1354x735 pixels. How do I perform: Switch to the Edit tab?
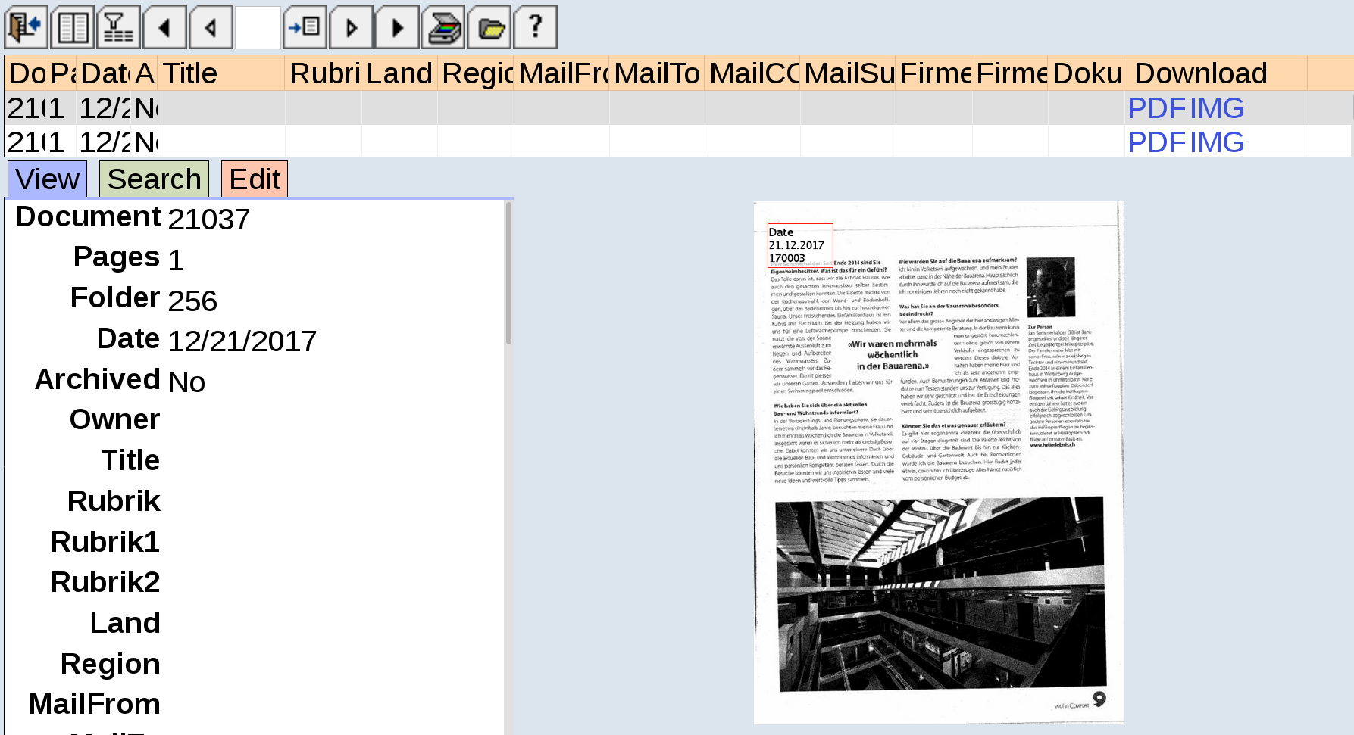[x=255, y=179]
